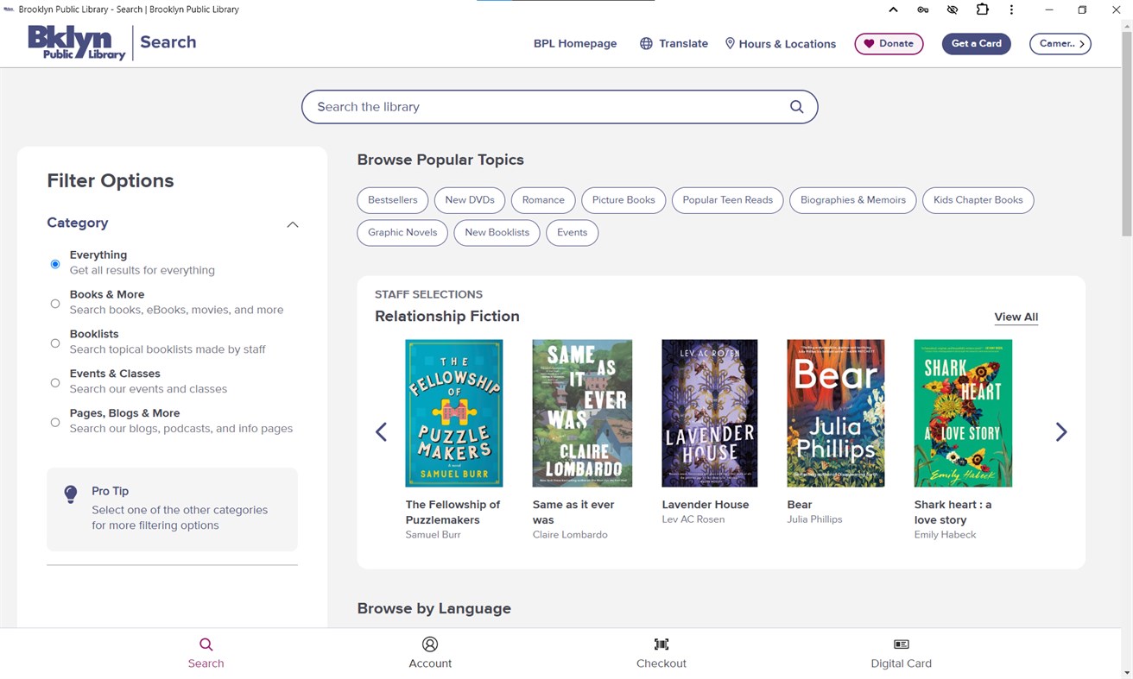Open View All for Relationship Fiction

(1016, 317)
